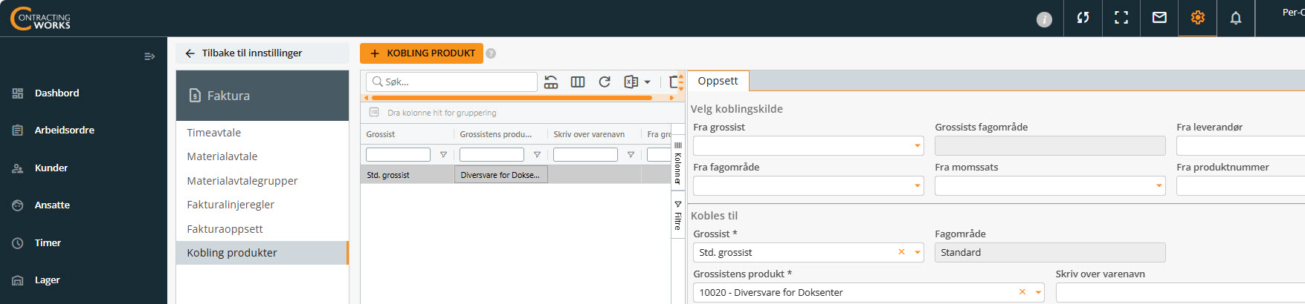This screenshot has width=1305, height=304.
Task: Click the Skriv over varenavn filter input
Action: coord(585,155)
